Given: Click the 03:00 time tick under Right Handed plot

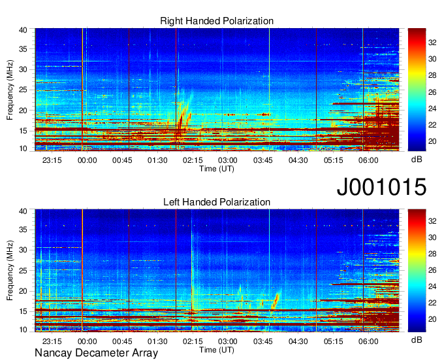Looking at the screenshot, I should click(x=228, y=160).
